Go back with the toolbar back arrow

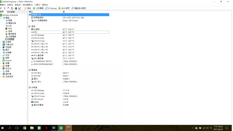pos(1,8)
